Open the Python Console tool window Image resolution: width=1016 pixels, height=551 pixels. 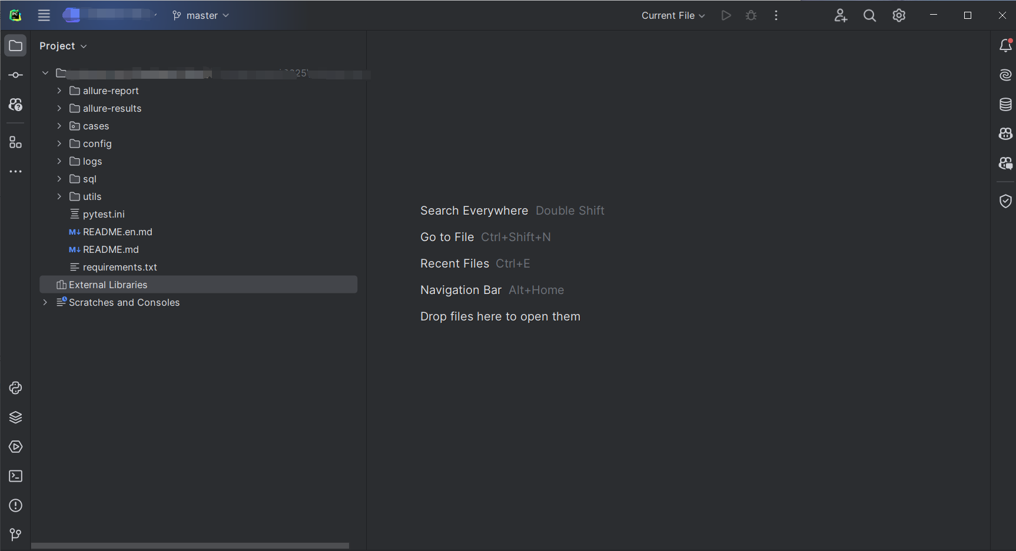pos(15,388)
